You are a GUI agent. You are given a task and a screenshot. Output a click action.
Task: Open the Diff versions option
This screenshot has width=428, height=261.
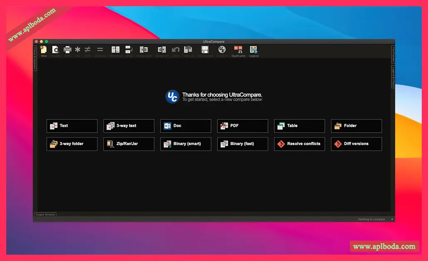click(x=356, y=144)
